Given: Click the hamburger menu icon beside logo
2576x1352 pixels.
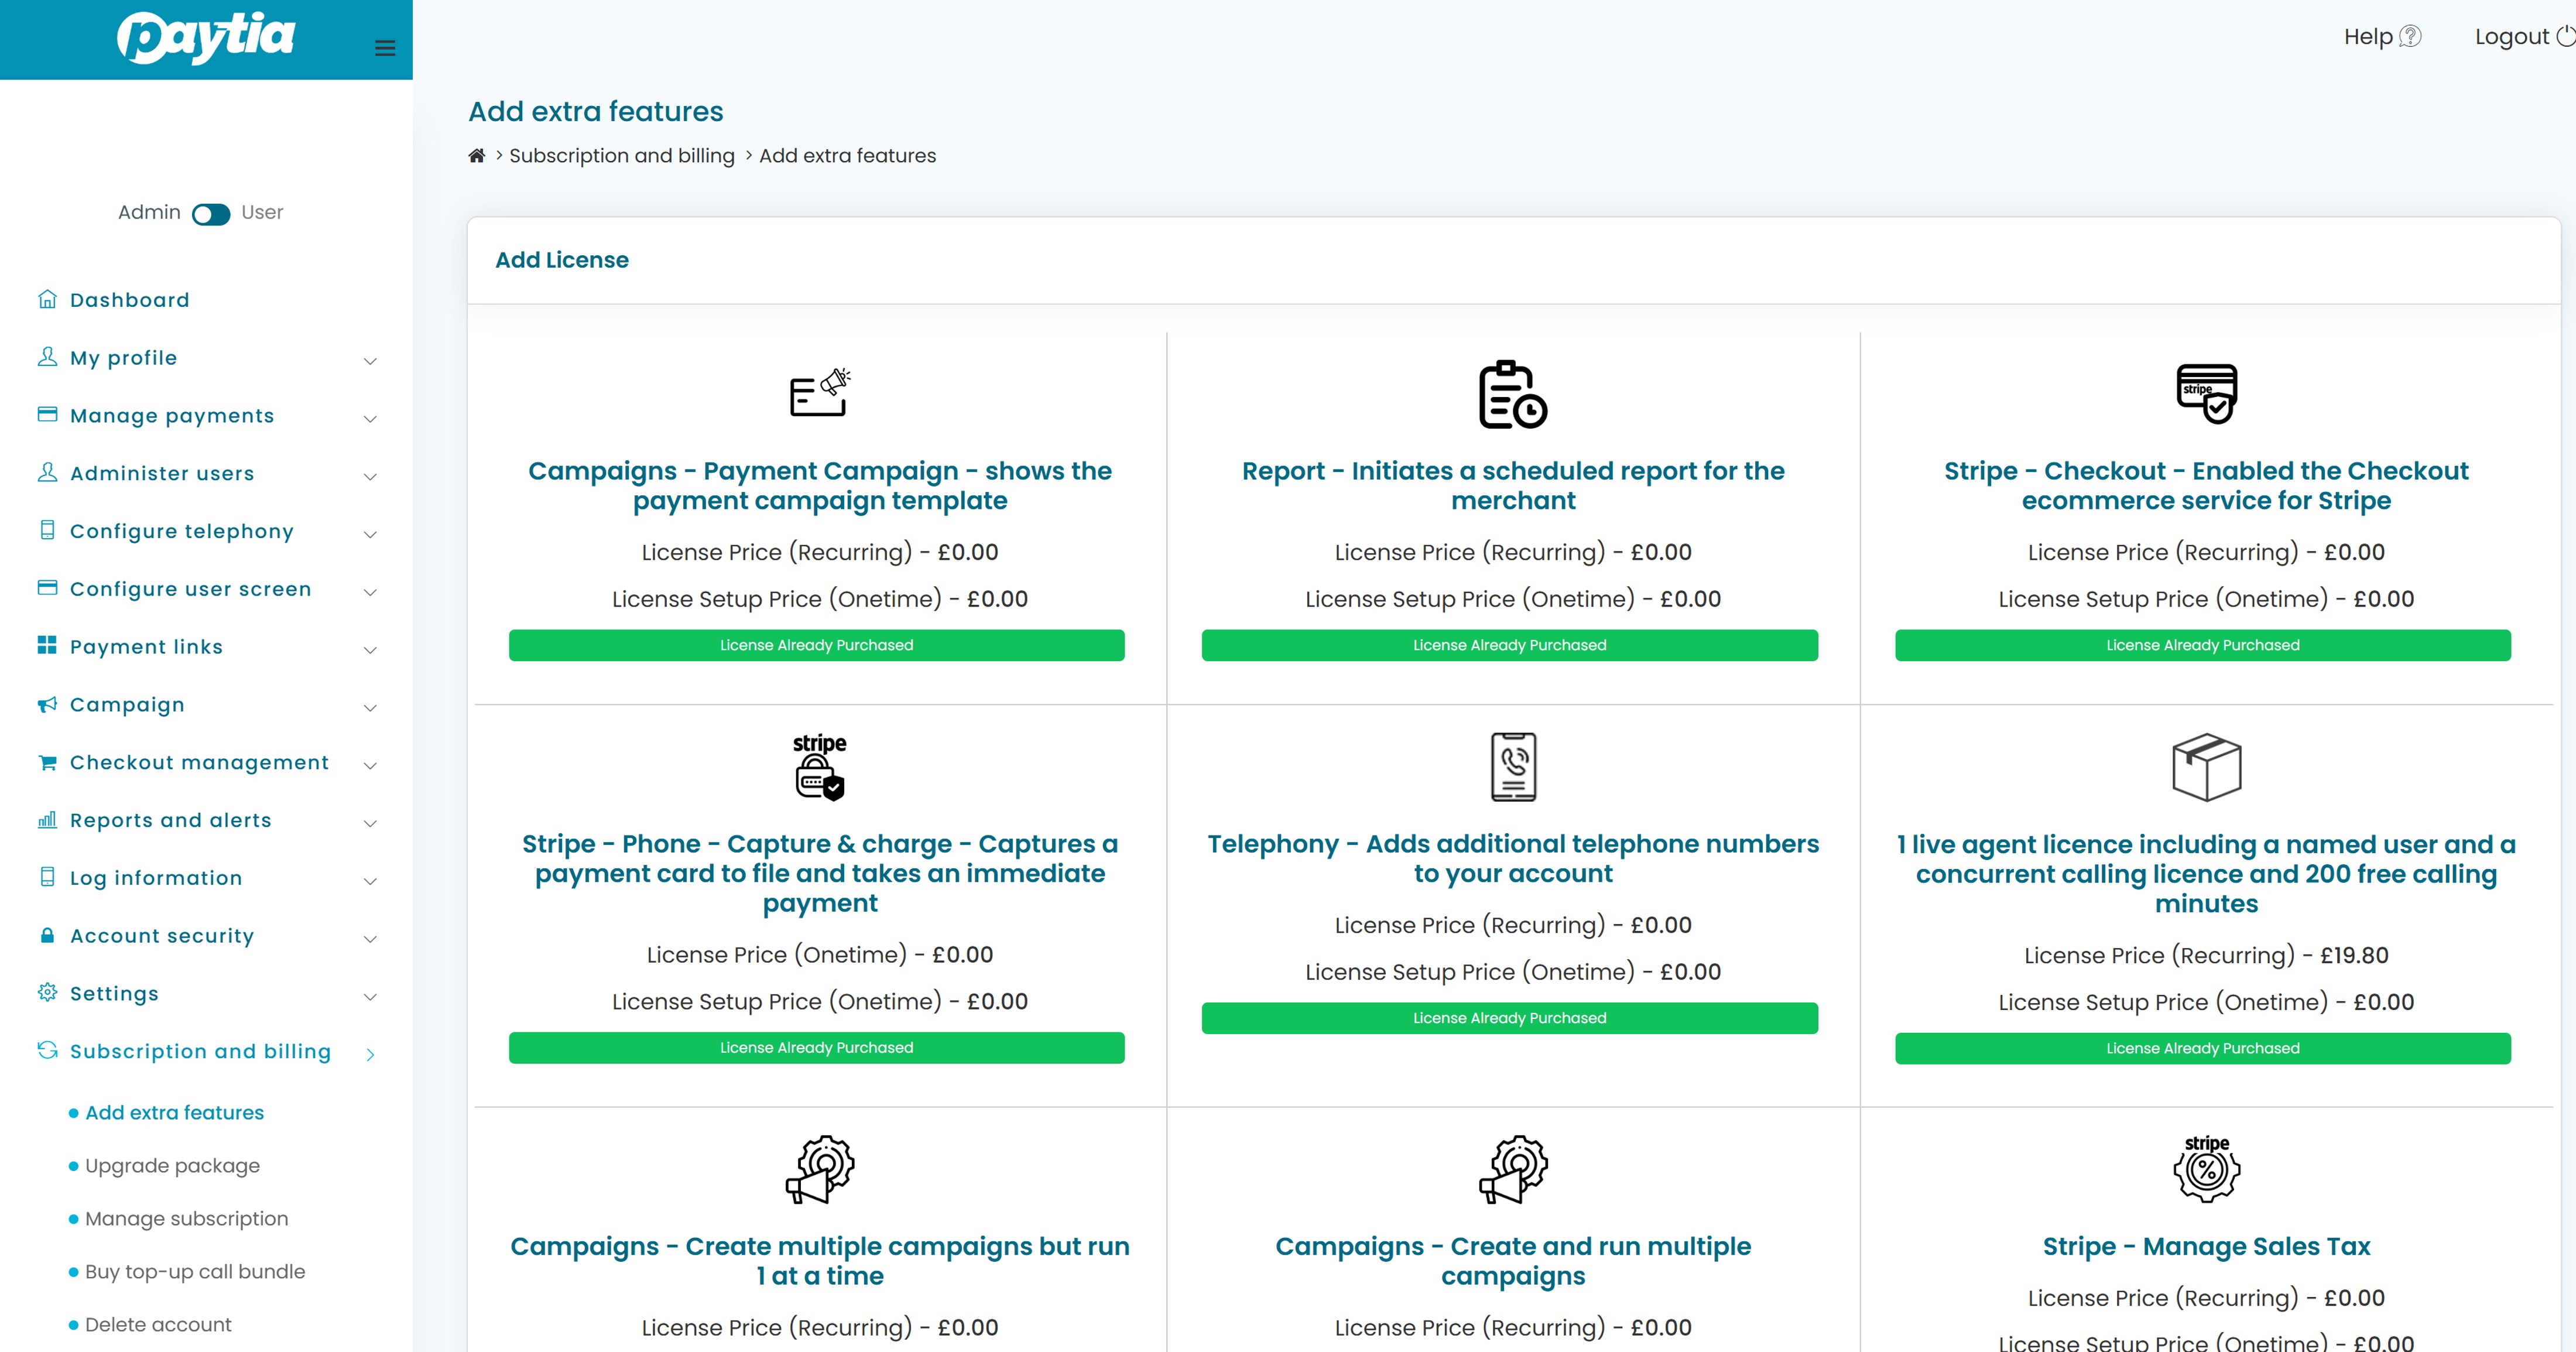Looking at the screenshot, I should tap(385, 48).
